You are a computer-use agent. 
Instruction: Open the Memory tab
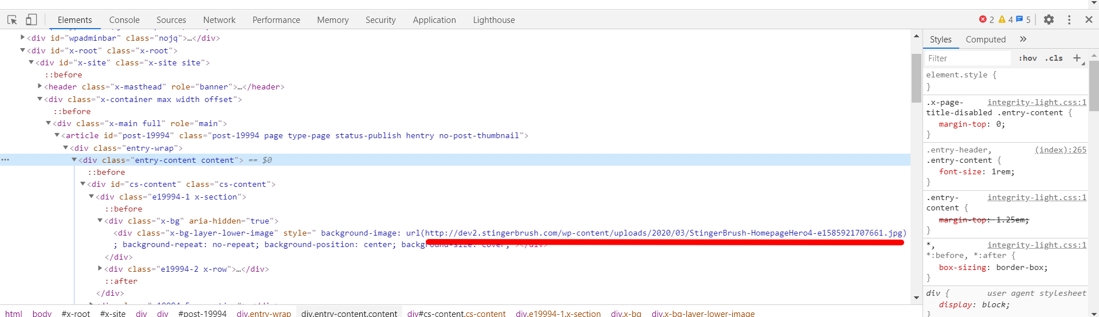[333, 19]
